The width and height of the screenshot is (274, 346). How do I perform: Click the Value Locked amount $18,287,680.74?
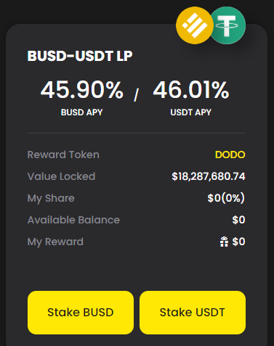tap(209, 176)
